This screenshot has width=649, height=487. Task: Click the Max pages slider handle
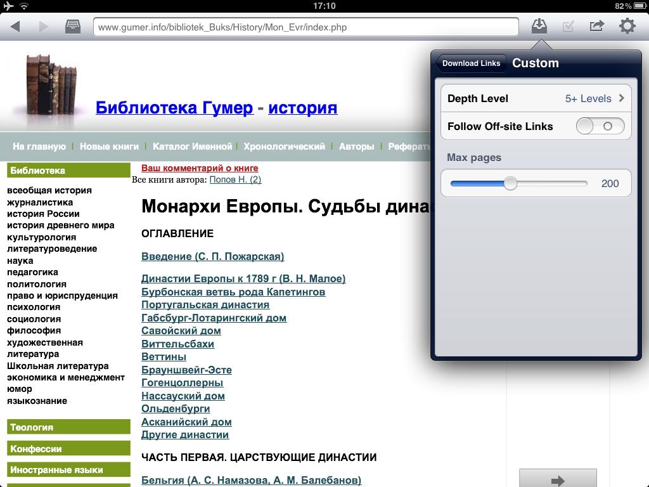click(x=510, y=184)
